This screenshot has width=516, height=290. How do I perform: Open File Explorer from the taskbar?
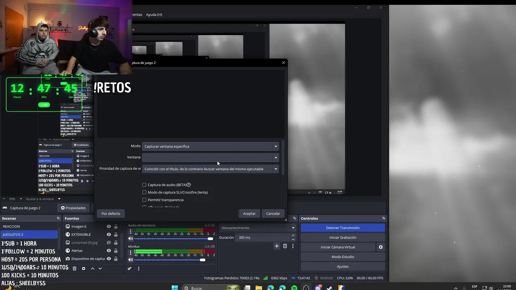click(x=258, y=288)
